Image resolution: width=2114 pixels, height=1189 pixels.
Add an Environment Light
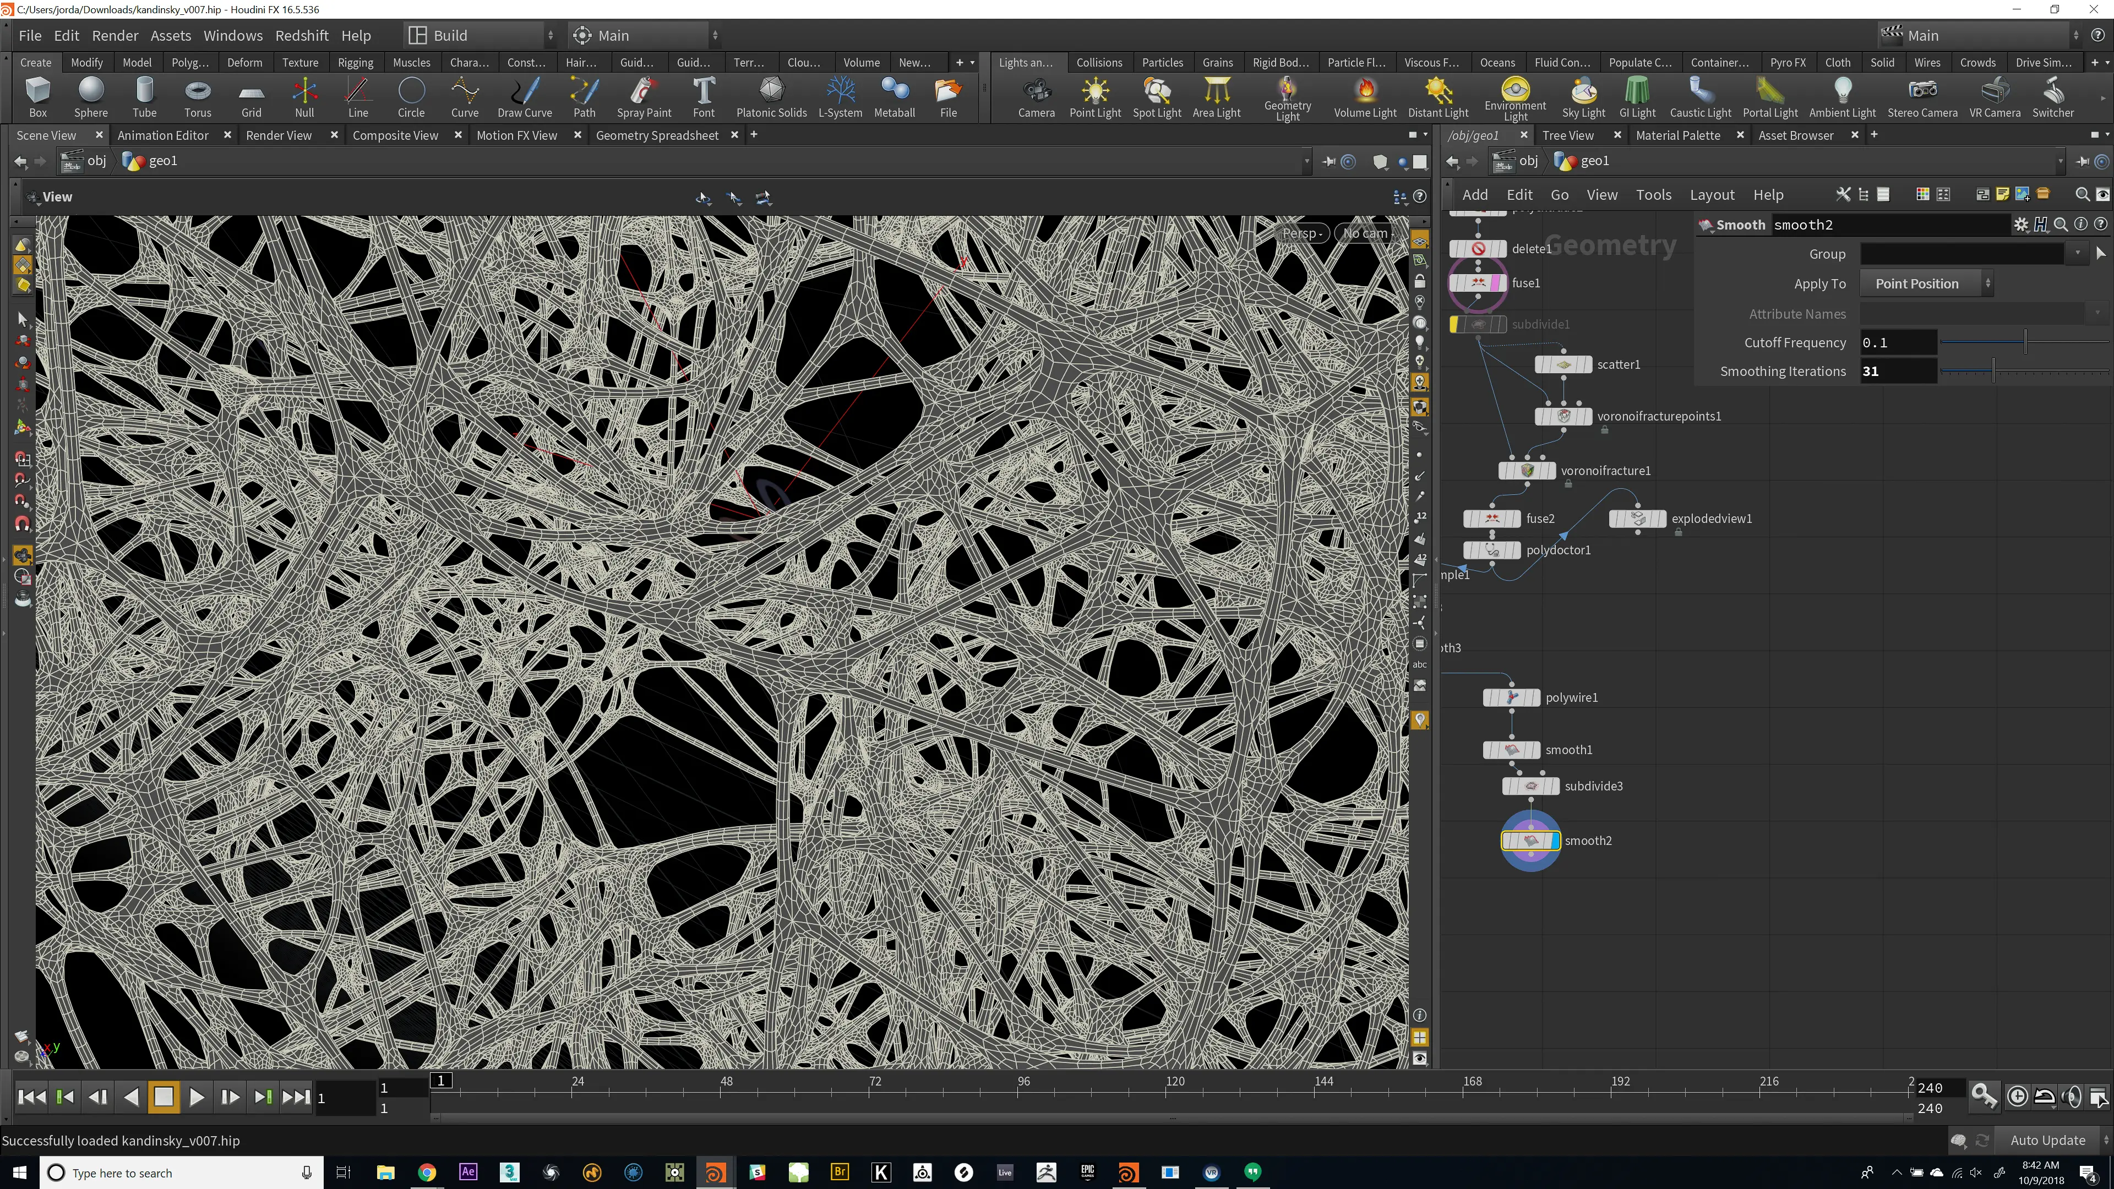[x=1515, y=99]
